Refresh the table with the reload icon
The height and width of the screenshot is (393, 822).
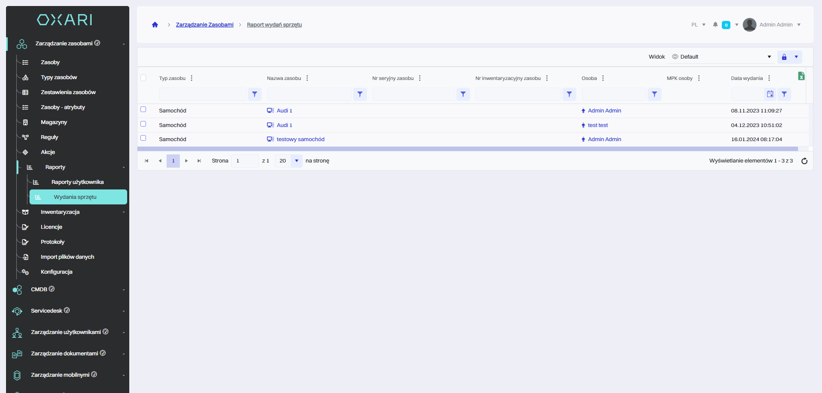(x=804, y=161)
